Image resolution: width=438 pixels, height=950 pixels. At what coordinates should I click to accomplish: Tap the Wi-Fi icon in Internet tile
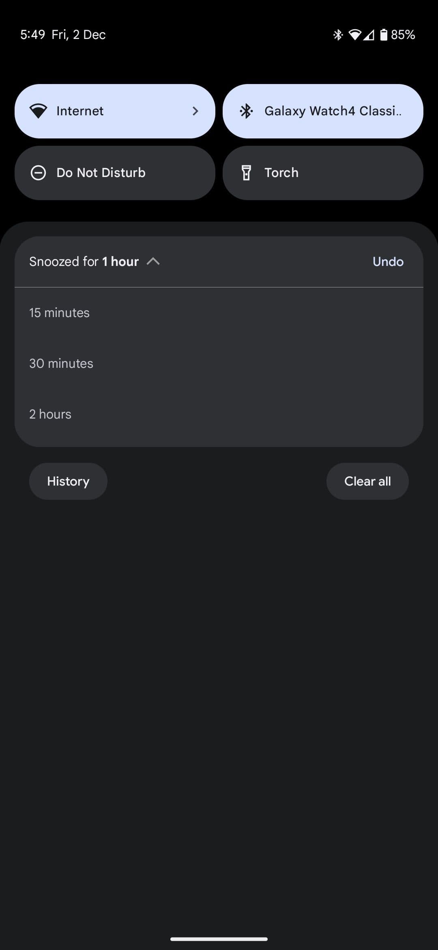point(39,111)
